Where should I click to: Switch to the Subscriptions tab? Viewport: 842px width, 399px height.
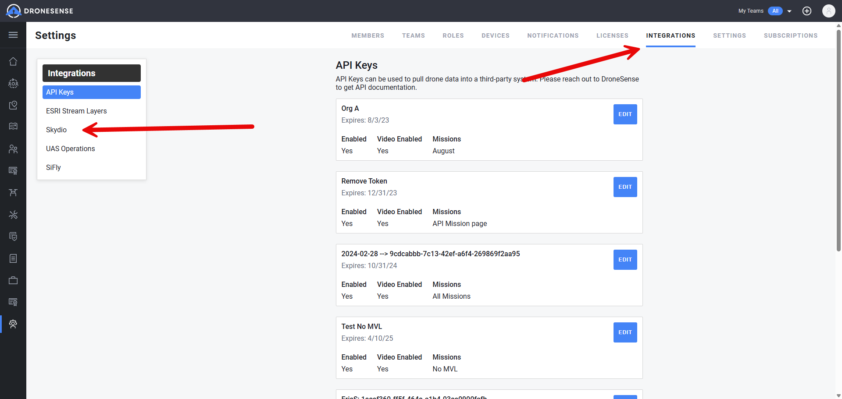[791, 35]
